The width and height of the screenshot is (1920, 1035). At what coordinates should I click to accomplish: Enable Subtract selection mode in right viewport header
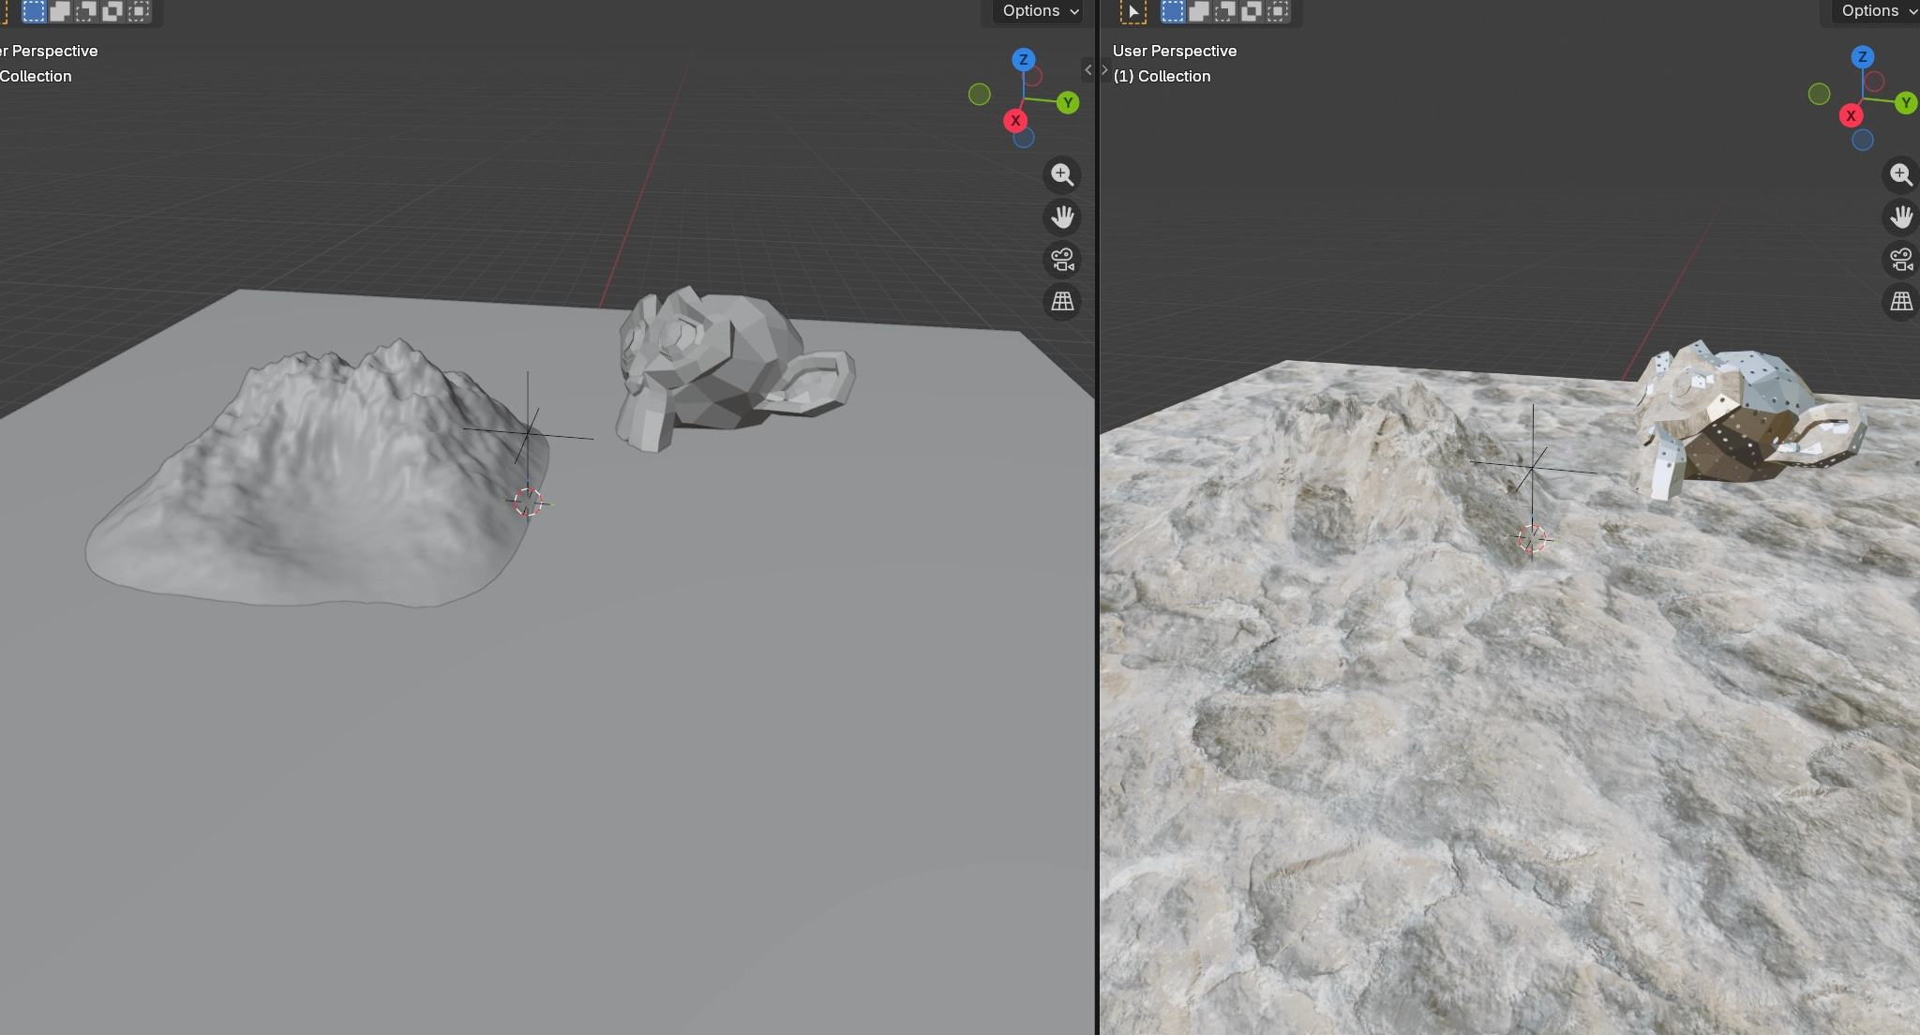click(x=1225, y=11)
